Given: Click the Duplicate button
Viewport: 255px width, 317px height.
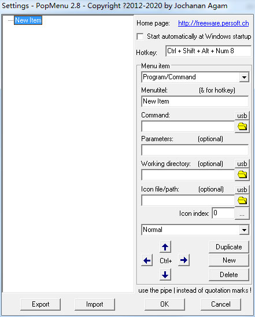Looking at the screenshot, I should (229, 247).
